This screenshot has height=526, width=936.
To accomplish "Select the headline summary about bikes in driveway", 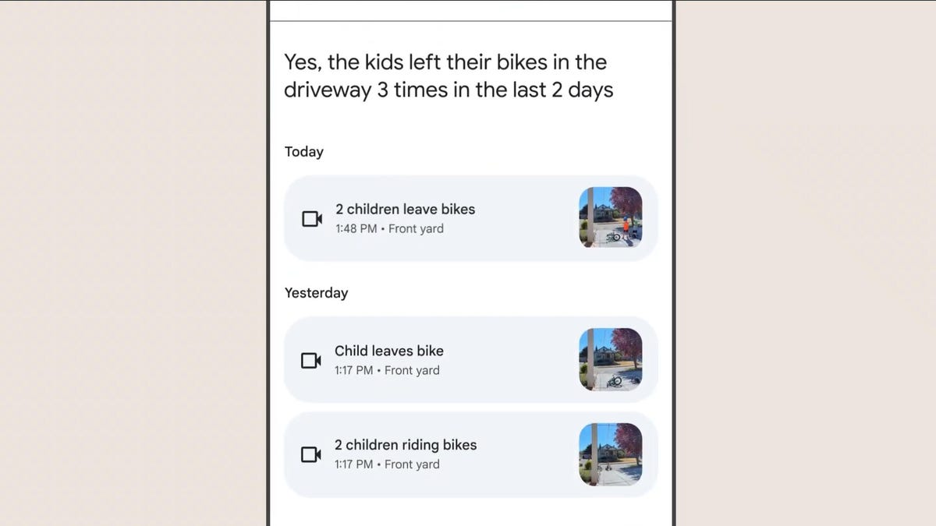I will coord(448,76).
